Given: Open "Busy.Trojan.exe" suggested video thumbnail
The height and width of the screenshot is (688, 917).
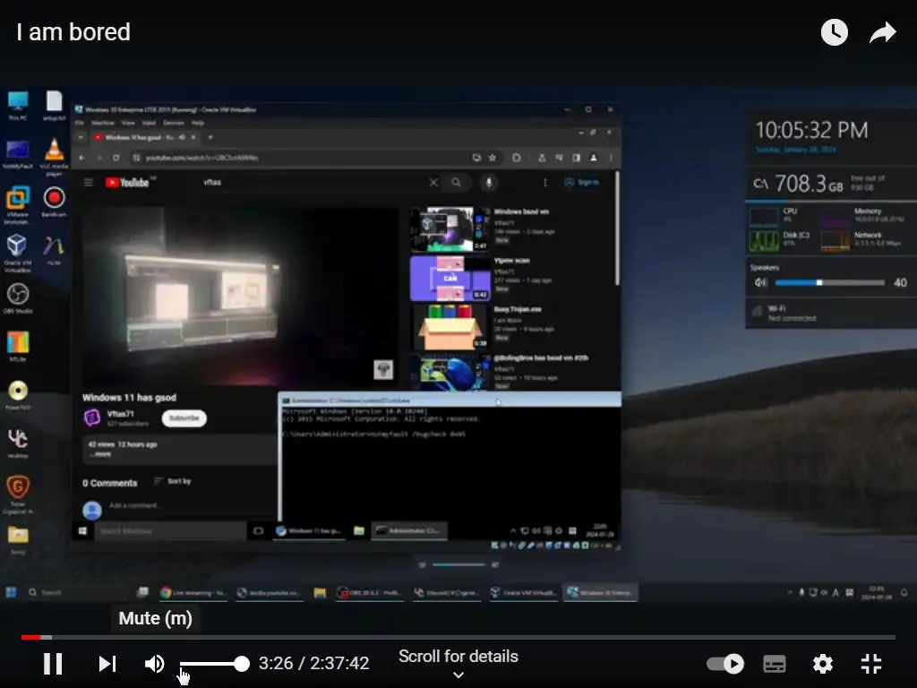Looking at the screenshot, I should point(450,326).
